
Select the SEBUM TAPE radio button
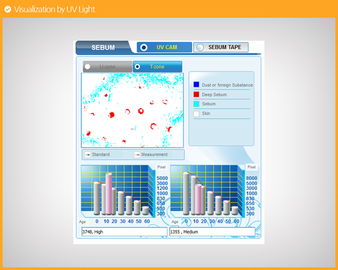point(200,47)
